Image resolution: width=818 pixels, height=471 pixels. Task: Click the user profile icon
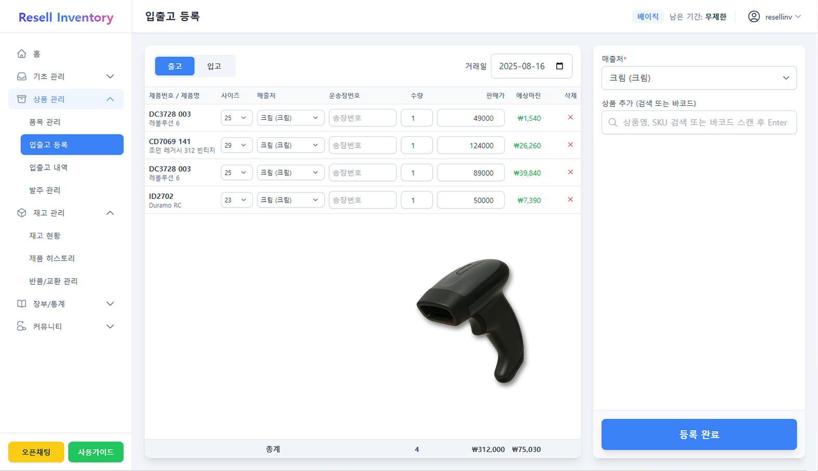(x=754, y=17)
